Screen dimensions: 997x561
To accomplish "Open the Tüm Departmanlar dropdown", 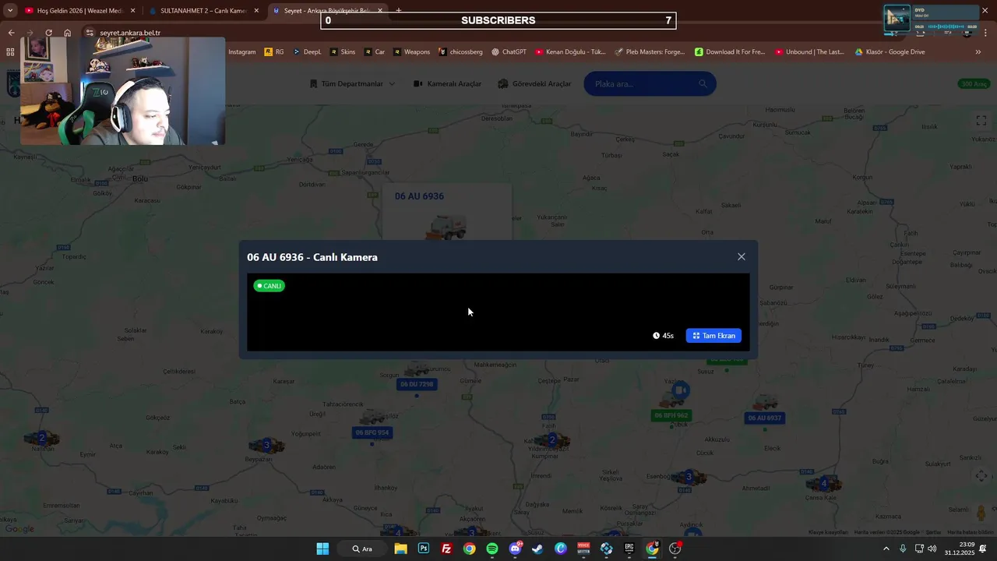I will (353, 84).
